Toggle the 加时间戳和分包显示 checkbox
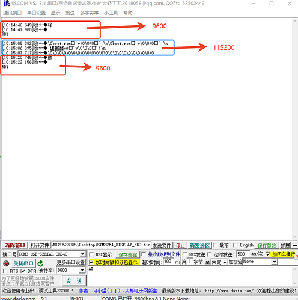Screen dimensions: 298x300 pos(91,262)
